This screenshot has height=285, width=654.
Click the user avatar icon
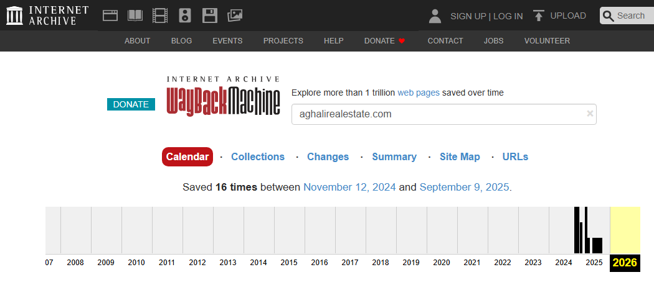pos(435,16)
